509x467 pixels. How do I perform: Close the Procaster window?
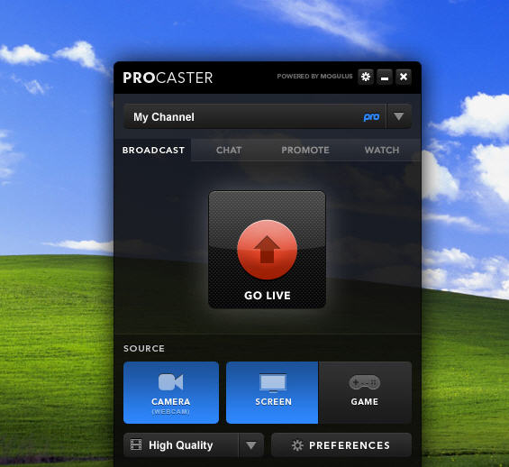coord(404,77)
